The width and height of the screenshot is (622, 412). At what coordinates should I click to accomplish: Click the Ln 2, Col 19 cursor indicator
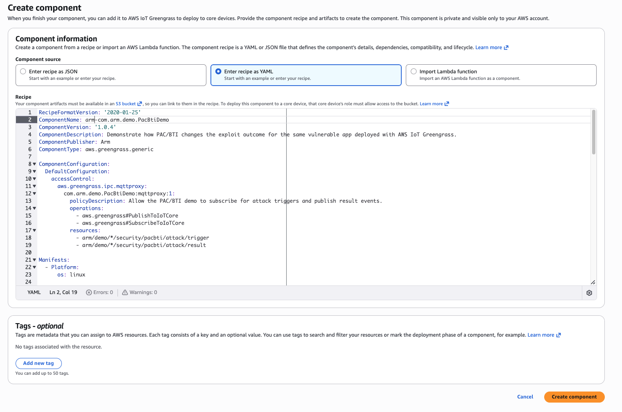click(63, 292)
